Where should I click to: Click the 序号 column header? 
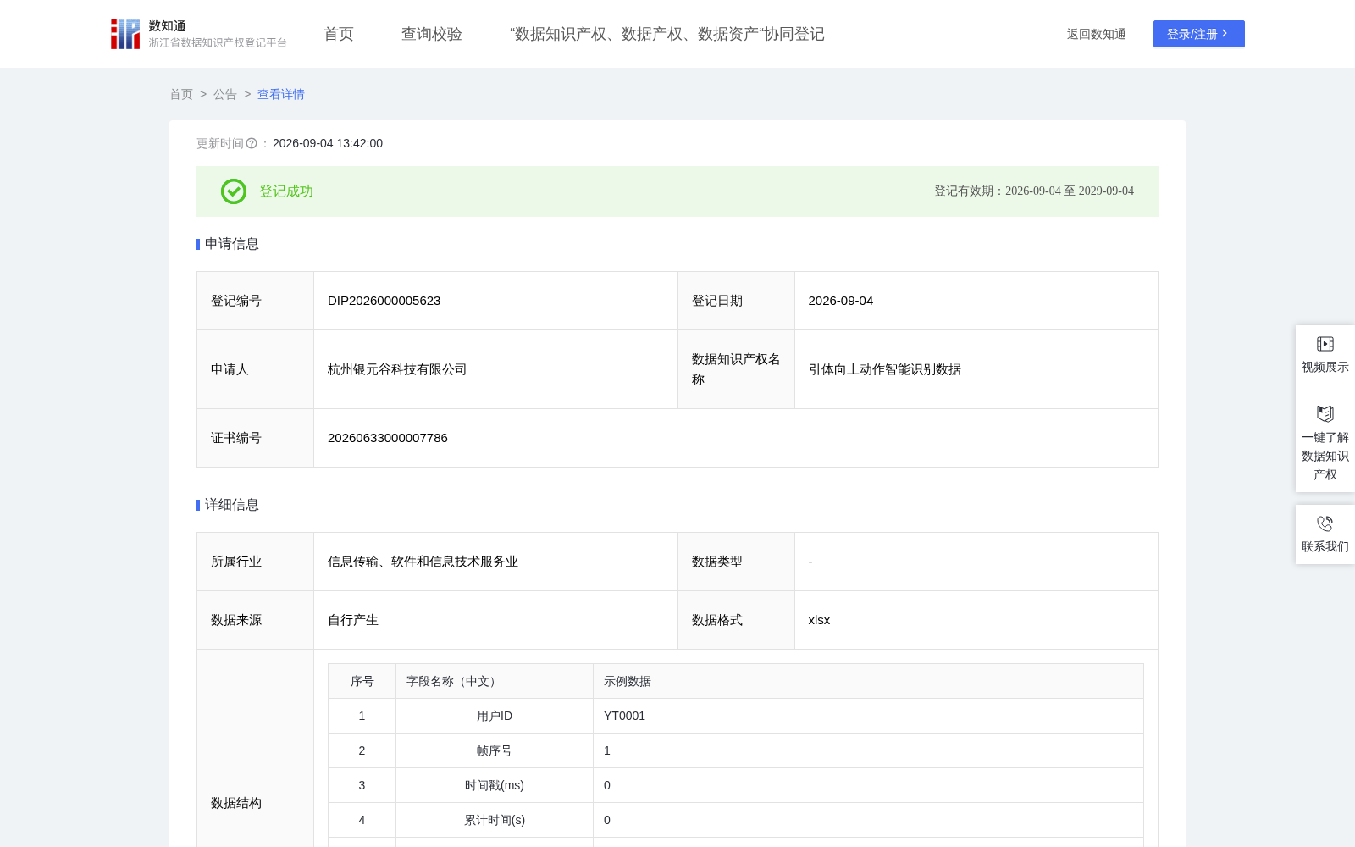(x=362, y=681)
